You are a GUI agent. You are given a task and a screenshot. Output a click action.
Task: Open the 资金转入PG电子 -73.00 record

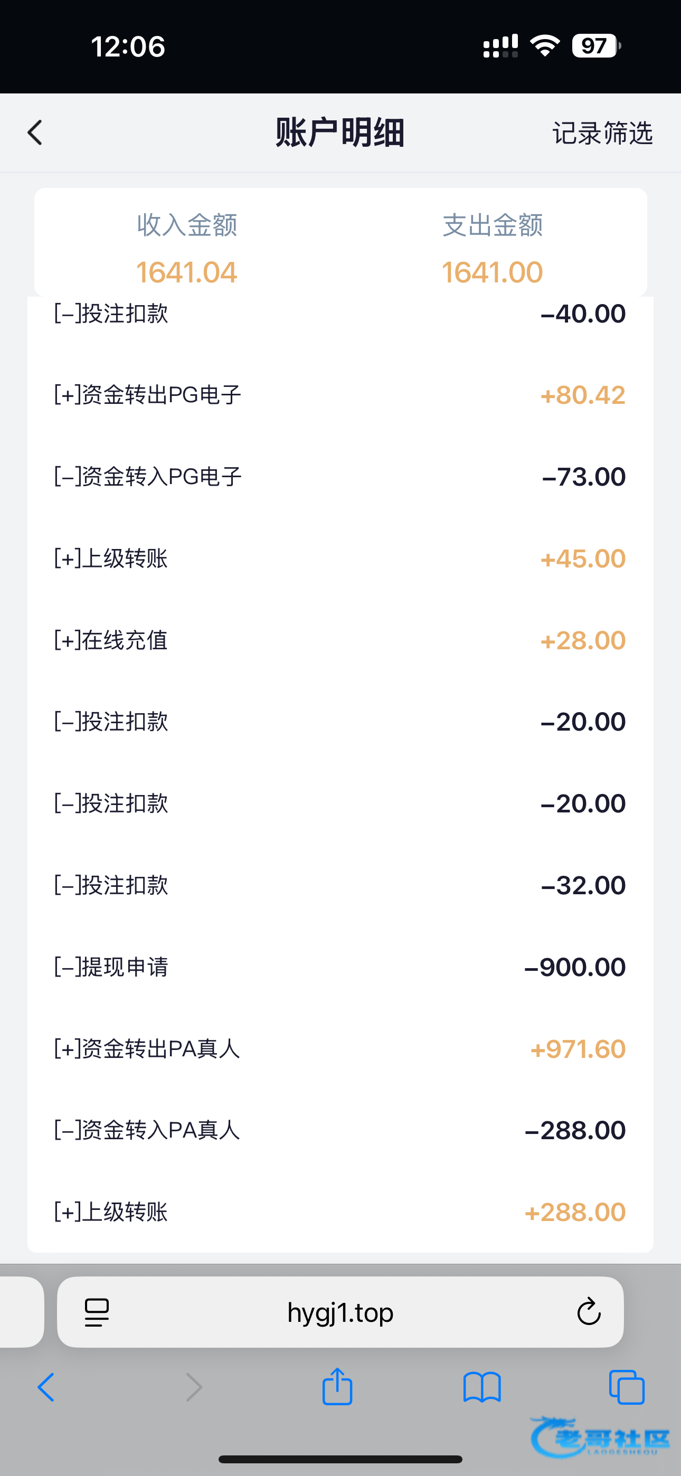click(x=340, y=477)
